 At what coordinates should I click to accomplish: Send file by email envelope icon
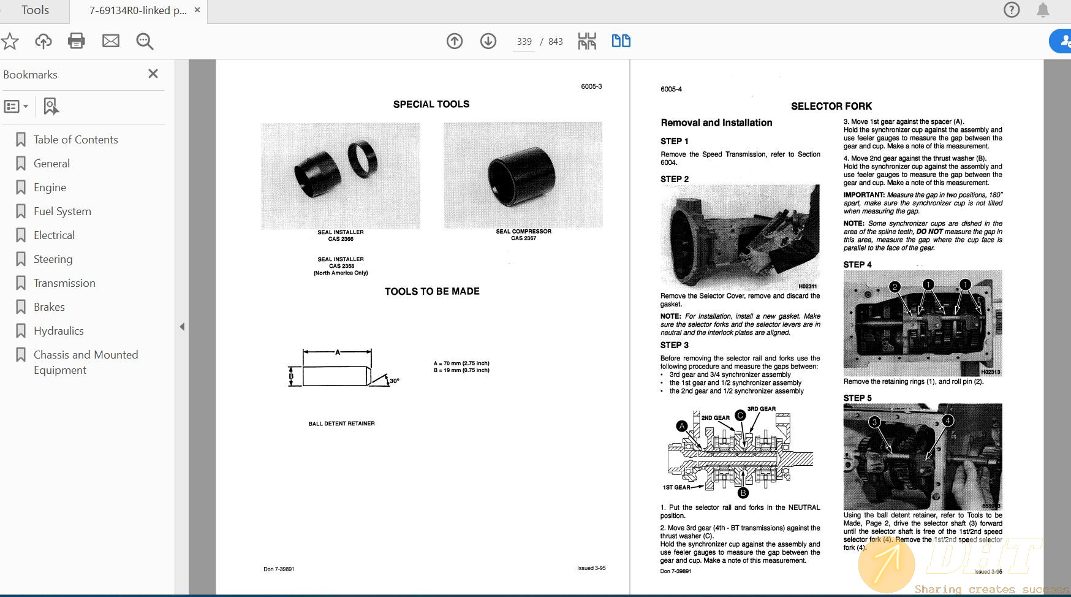click(111, 41)
